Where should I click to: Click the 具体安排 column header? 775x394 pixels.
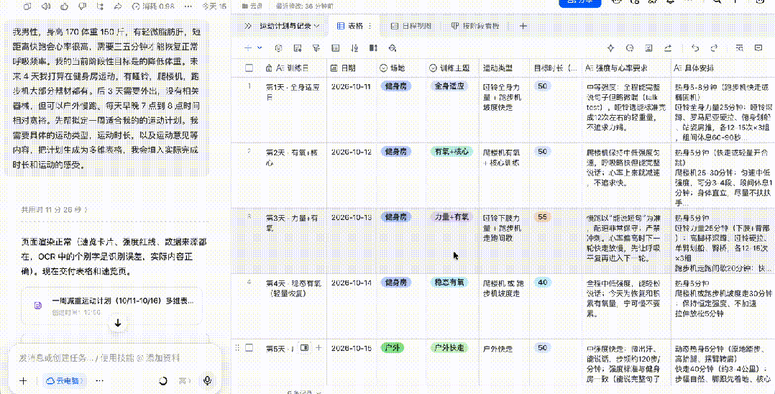pyautogui.click(x=723, y=68)
